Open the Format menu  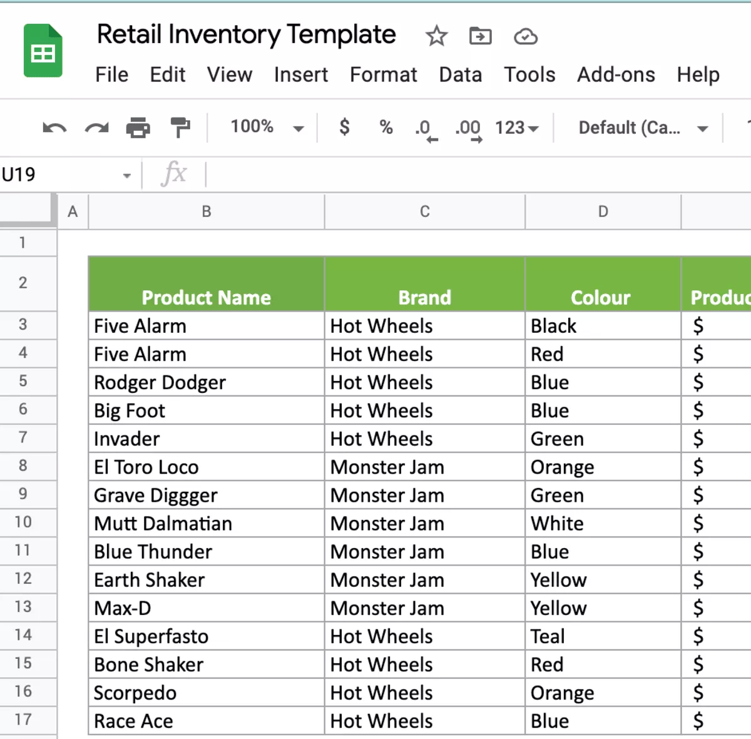[383, 74]
